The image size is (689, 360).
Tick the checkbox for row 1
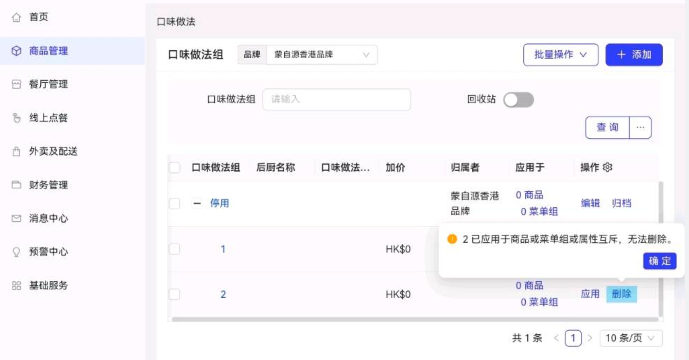[x=174, y=249]
